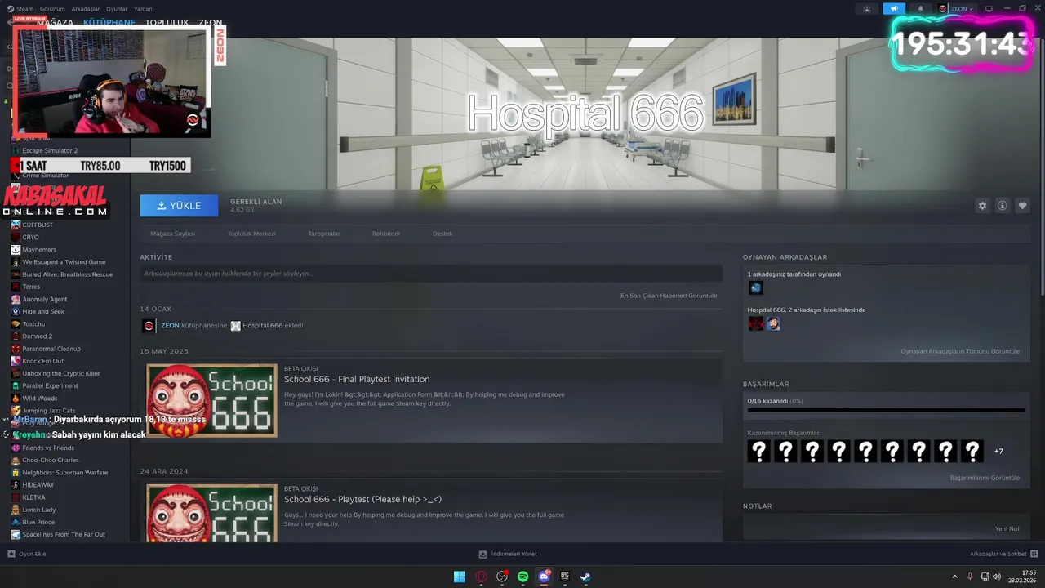Click ZEON avatar in activity feed

click(149, 326)
